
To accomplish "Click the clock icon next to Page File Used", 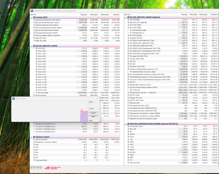I will click(x=34, y=41).
